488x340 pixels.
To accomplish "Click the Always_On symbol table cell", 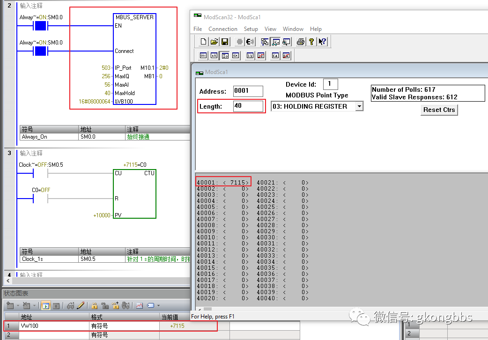I will pos(49,137).
